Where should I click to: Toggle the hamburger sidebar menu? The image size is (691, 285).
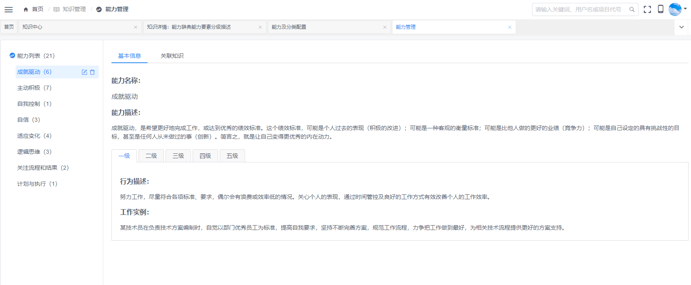[x=9, y=9]
